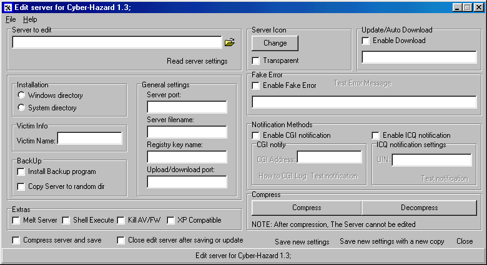Image resolution: width=487 pixels, height=265 pixels.
Task: Click the Decompress button
Action: click(419, 208)
